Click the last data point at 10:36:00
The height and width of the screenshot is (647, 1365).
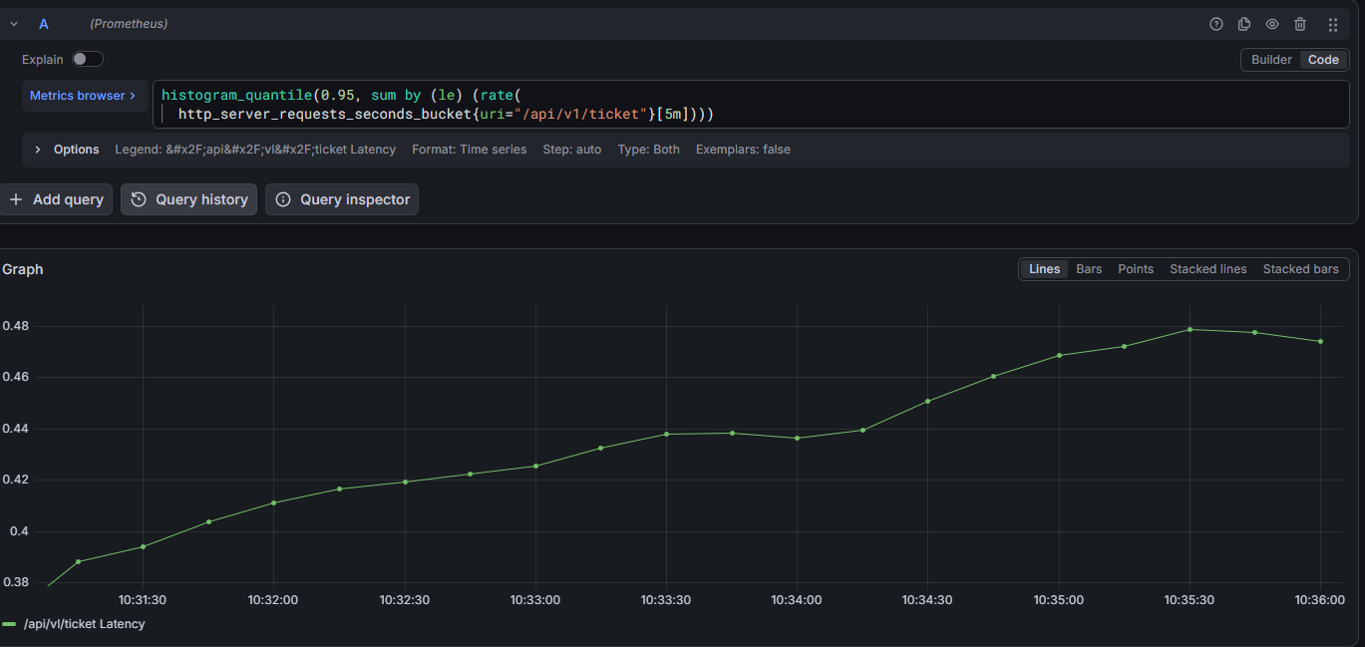pos(1320,341)
